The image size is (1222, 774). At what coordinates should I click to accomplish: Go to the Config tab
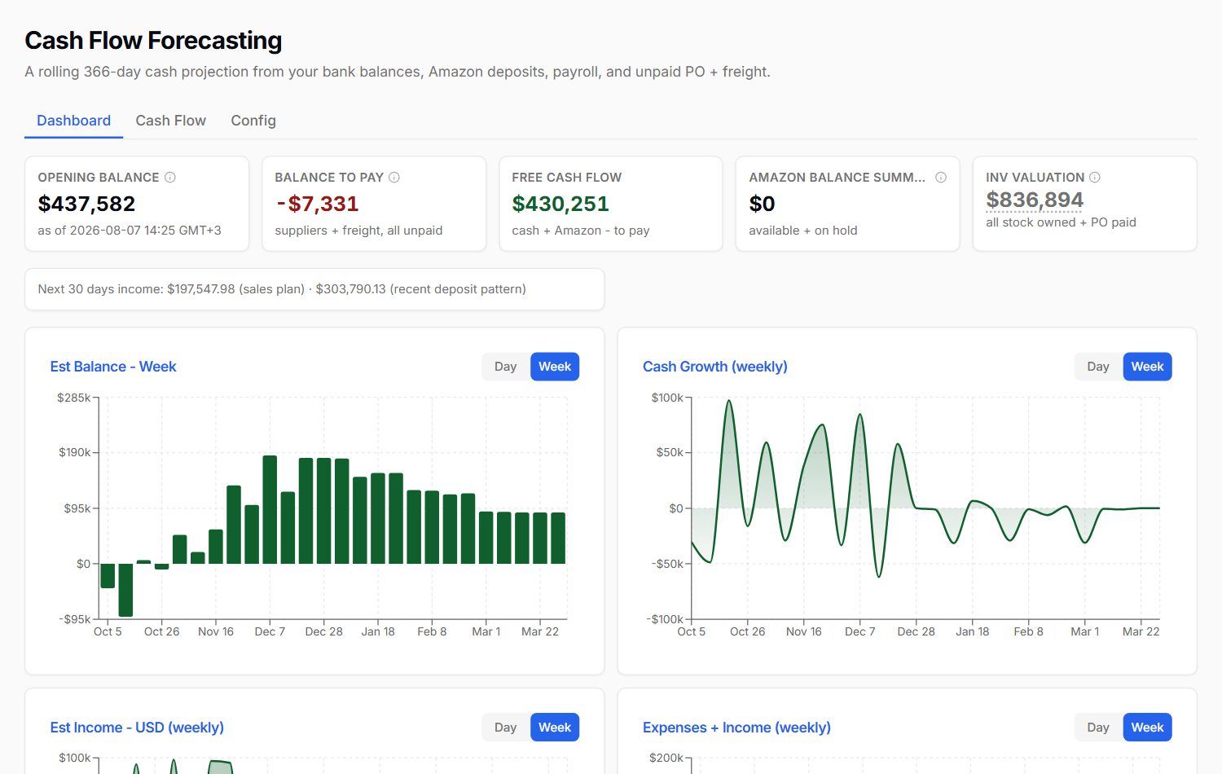click(x=253, y=121)
